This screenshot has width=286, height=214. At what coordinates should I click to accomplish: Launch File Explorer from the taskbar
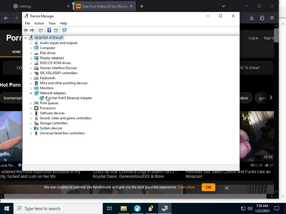click(123, 208)
